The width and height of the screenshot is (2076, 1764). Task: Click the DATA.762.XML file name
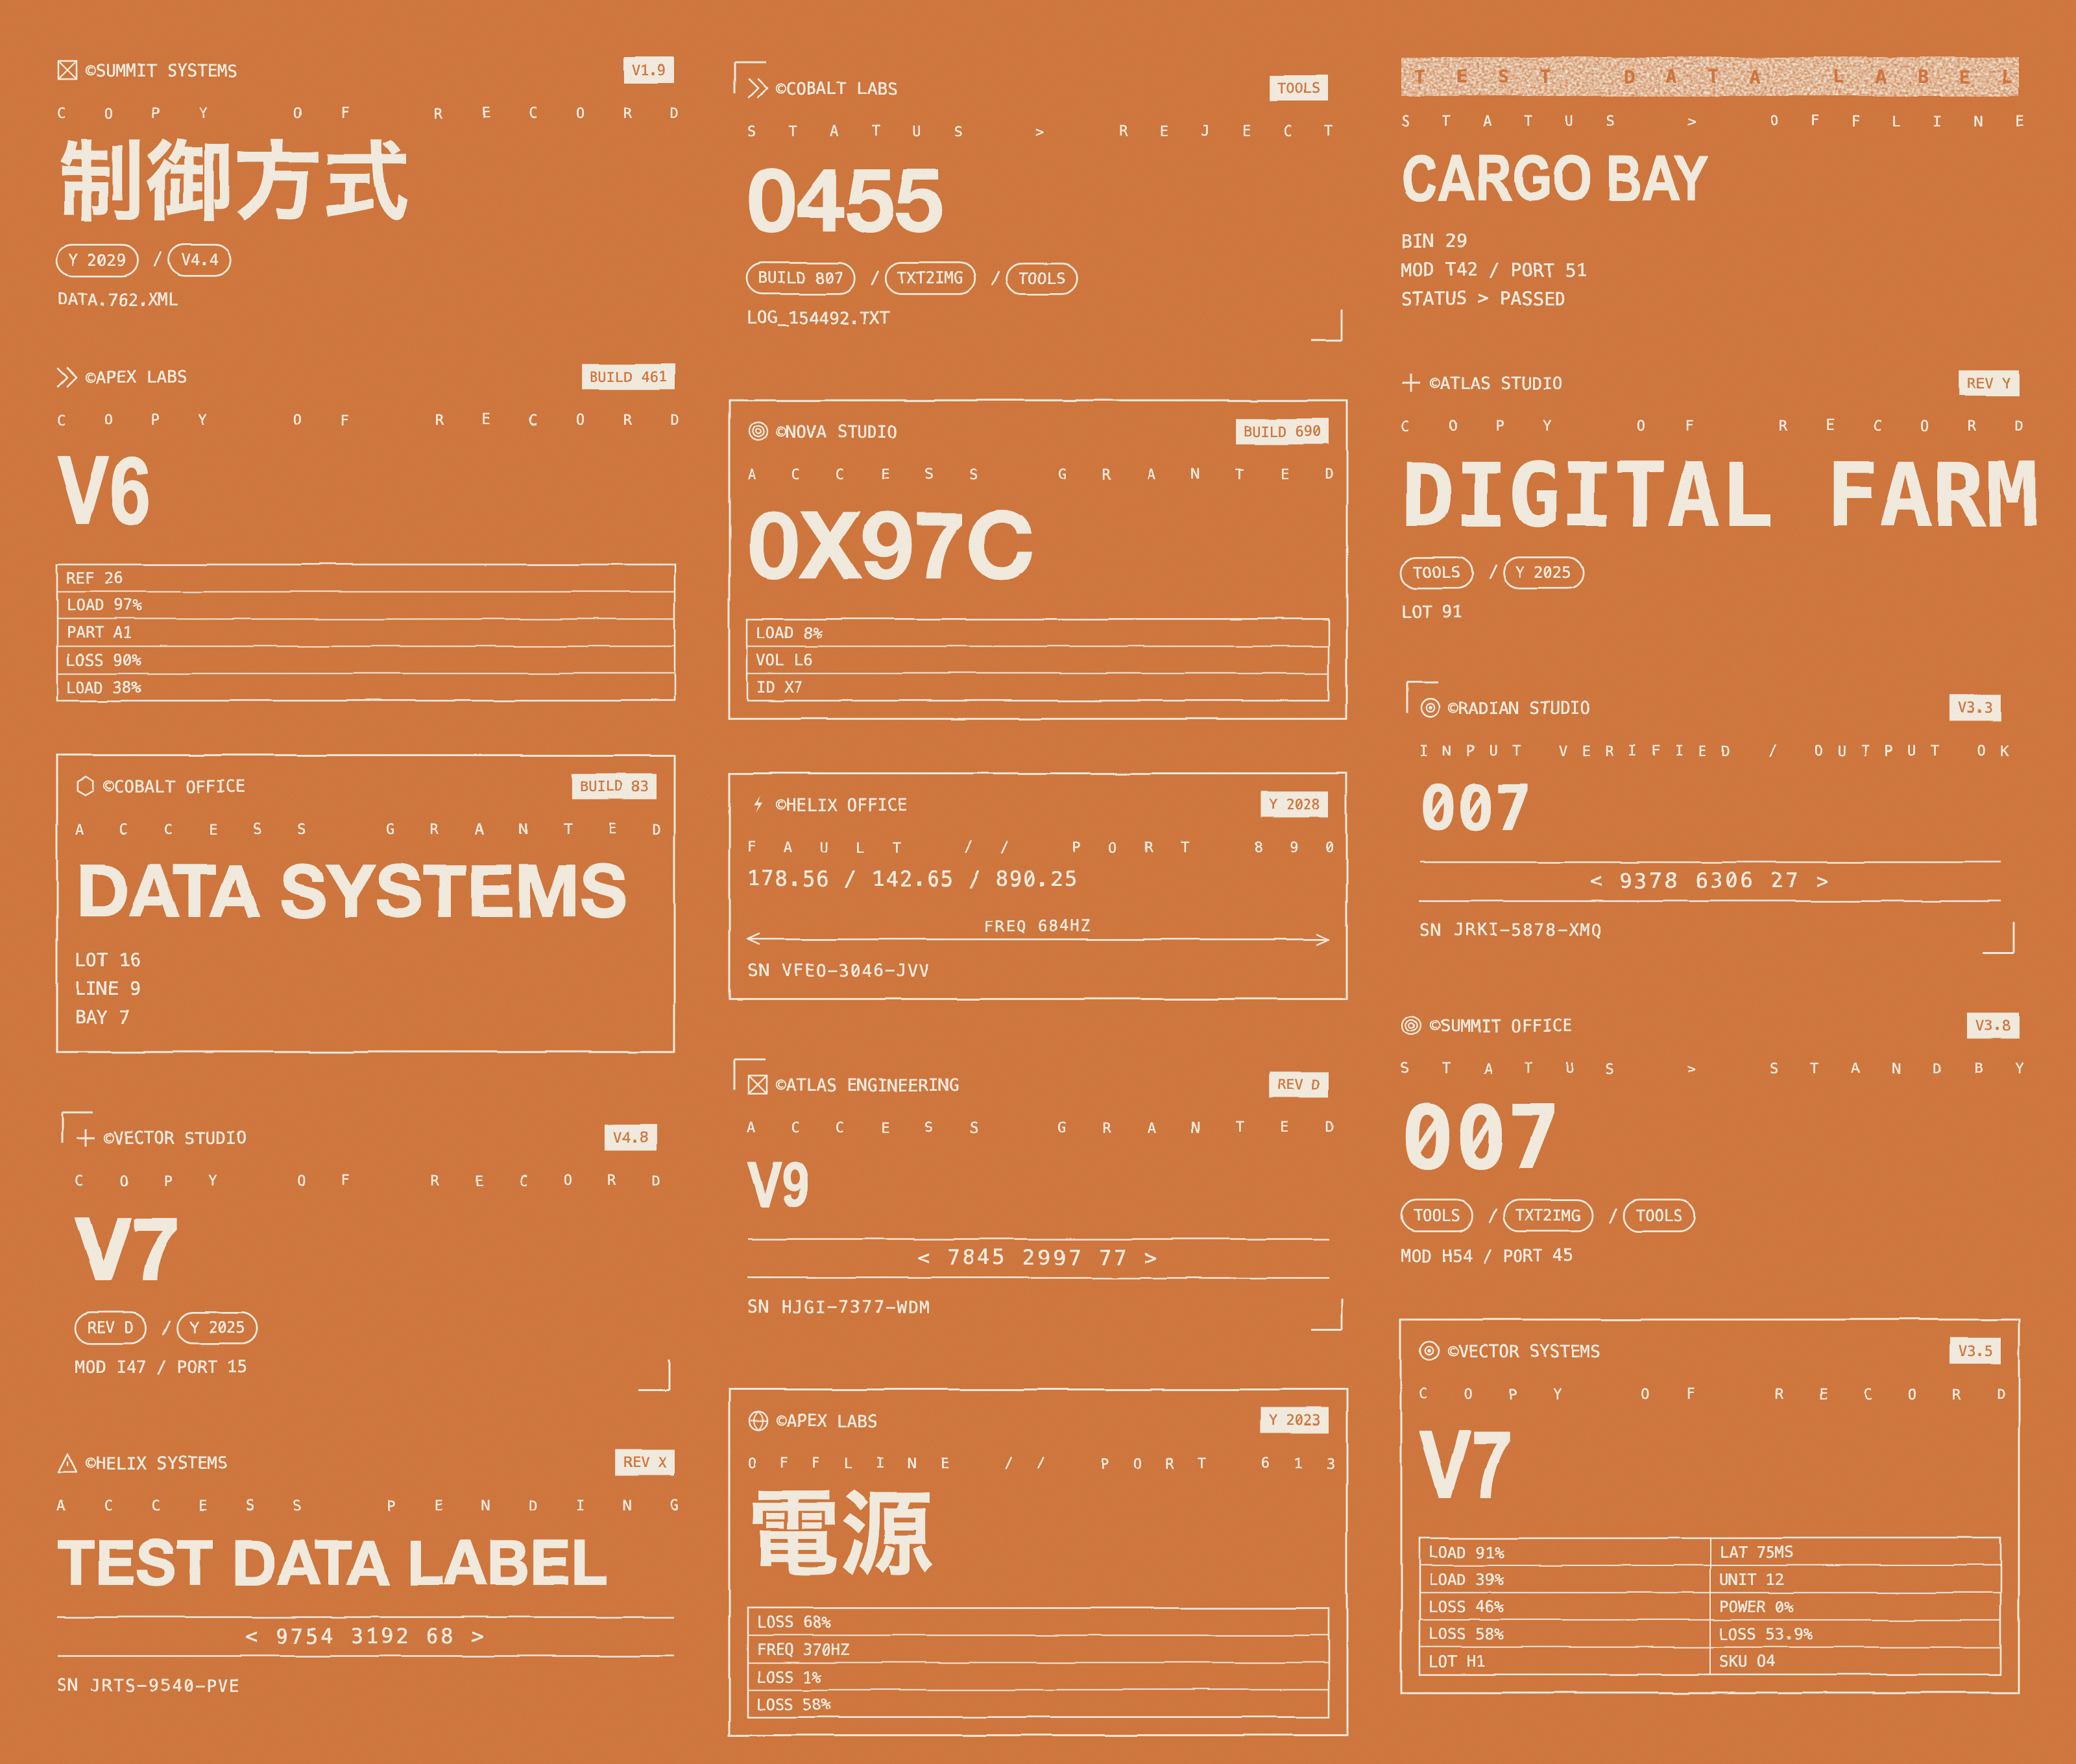(117, 299)
